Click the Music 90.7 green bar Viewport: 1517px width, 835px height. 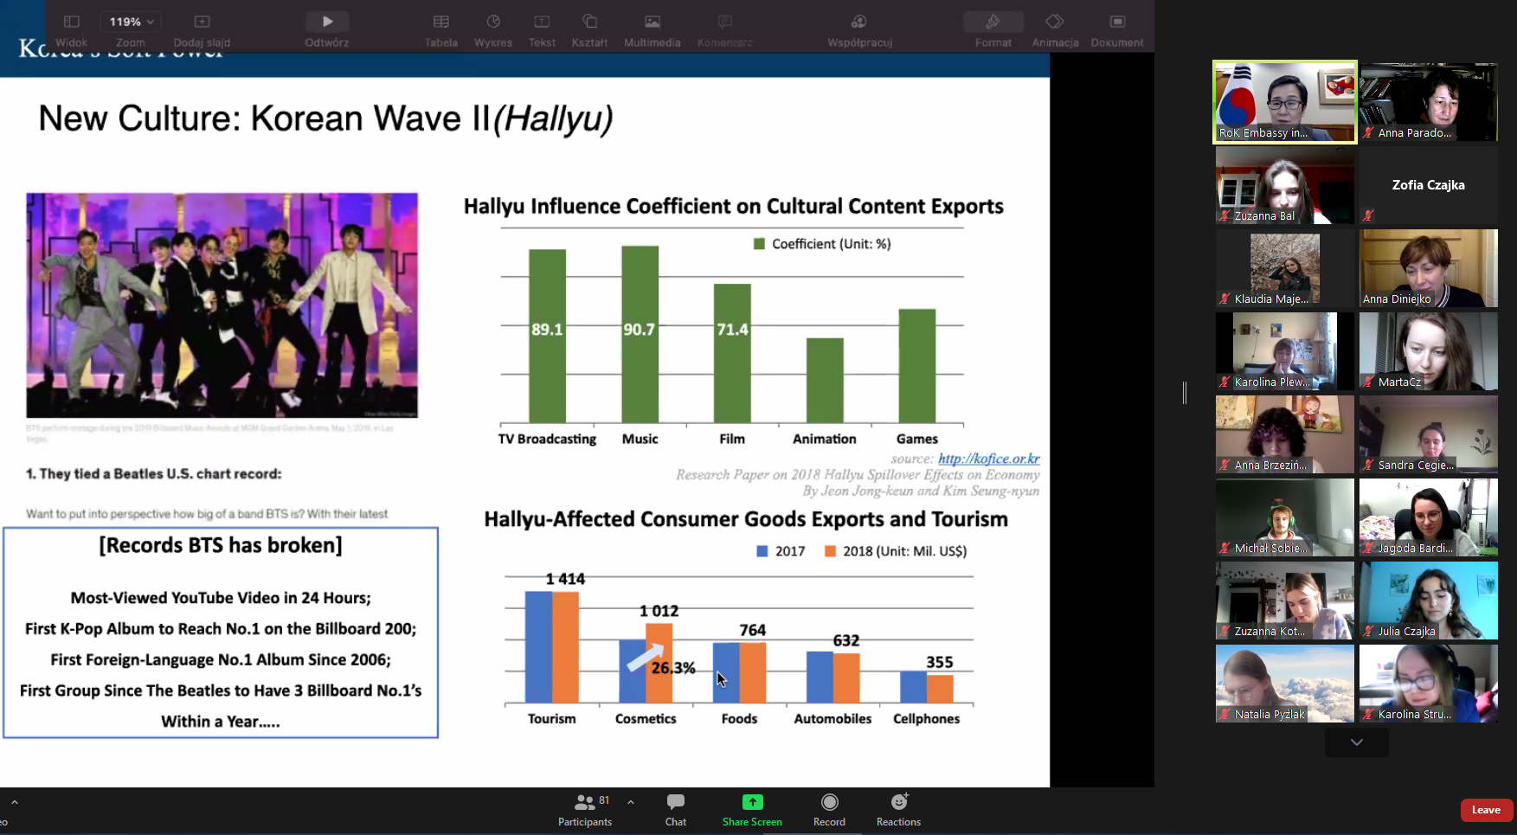[640, 335]
